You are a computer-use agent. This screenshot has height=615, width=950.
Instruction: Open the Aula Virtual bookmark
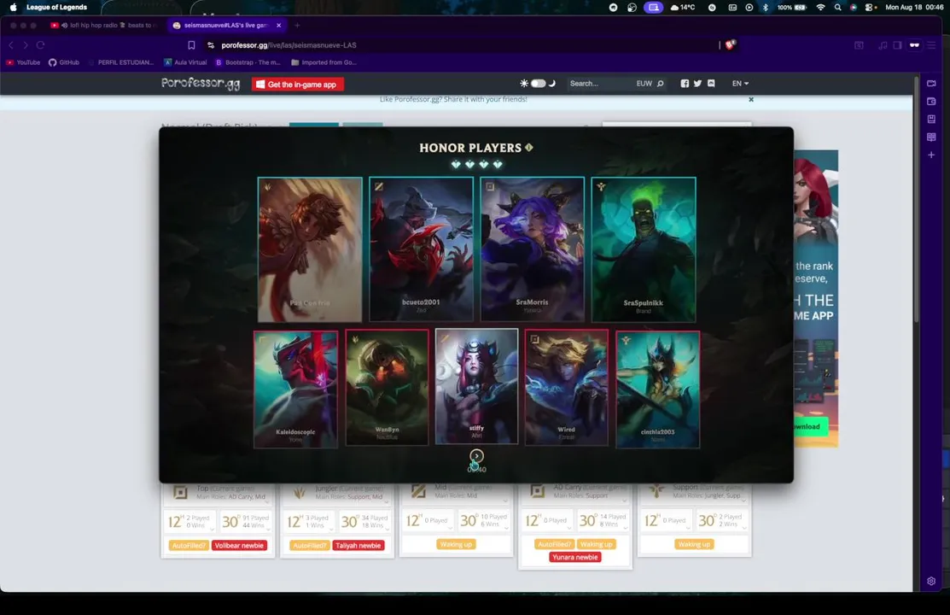185,62
